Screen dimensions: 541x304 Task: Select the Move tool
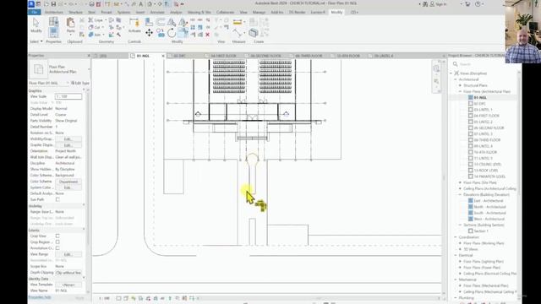coord(149,33)
